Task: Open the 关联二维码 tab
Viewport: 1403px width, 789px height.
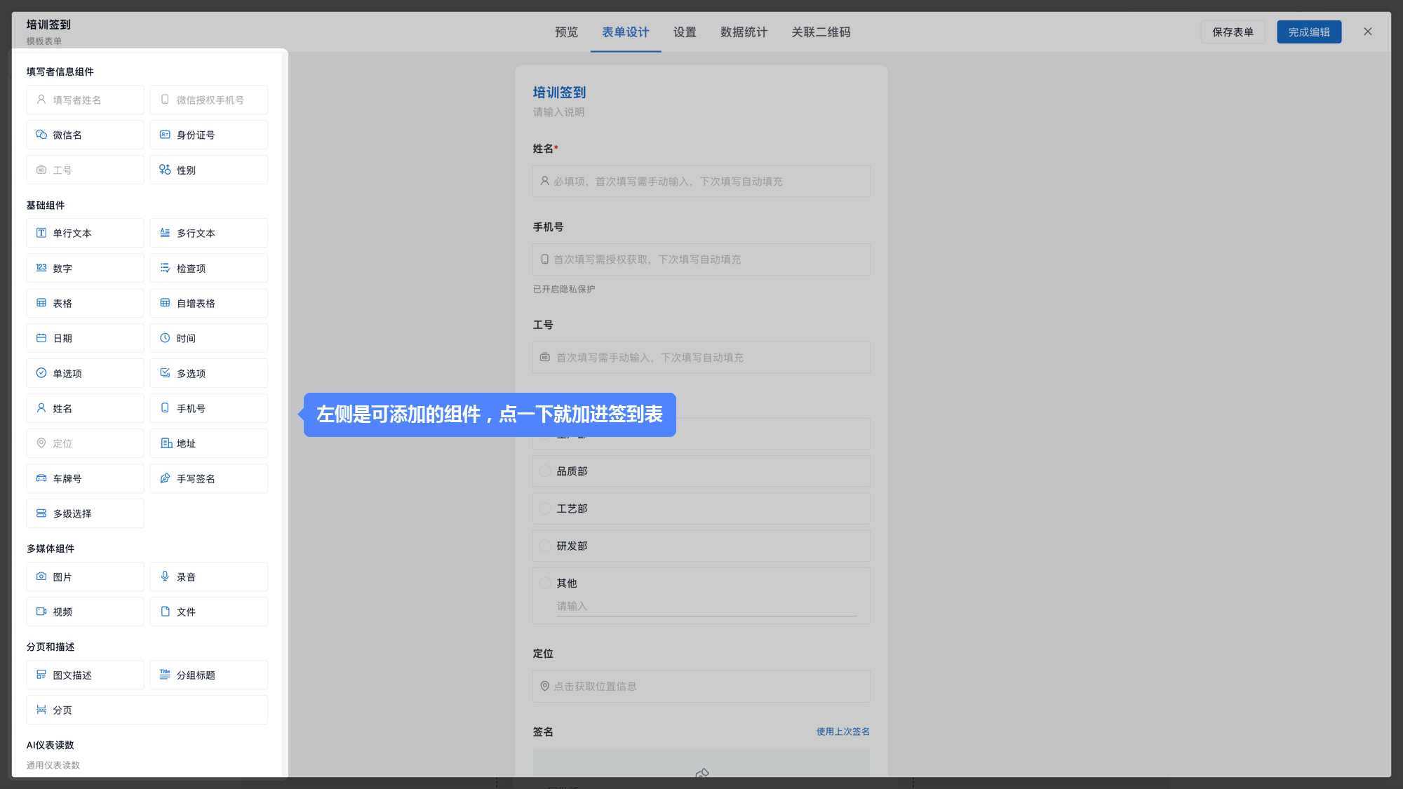Action: coord(821,32)
